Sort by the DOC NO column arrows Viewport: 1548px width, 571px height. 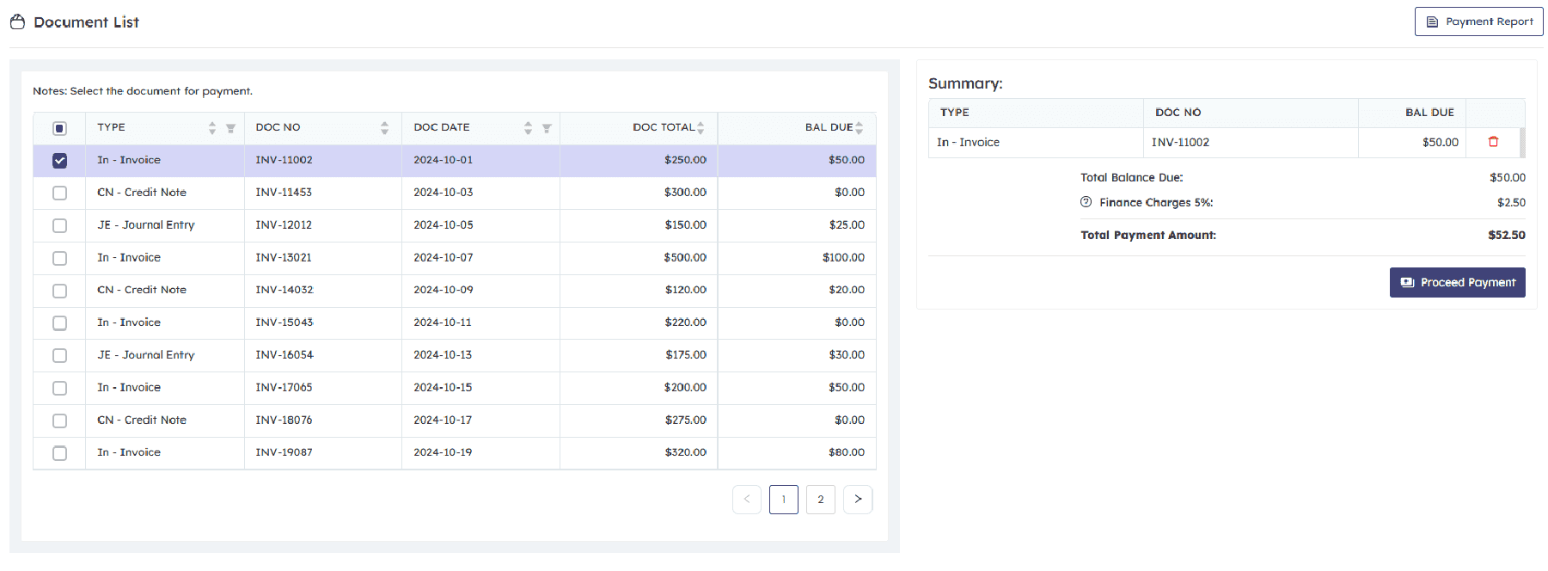[384, 128]
